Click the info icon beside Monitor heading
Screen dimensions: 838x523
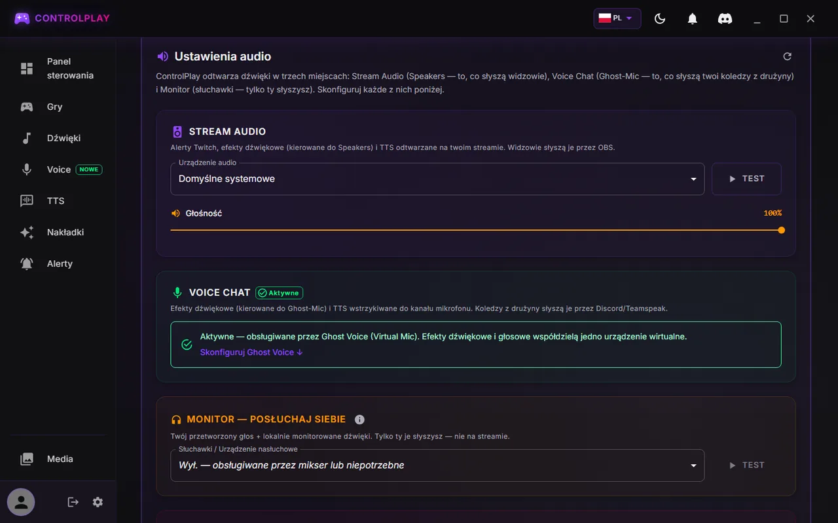[359, 420]
